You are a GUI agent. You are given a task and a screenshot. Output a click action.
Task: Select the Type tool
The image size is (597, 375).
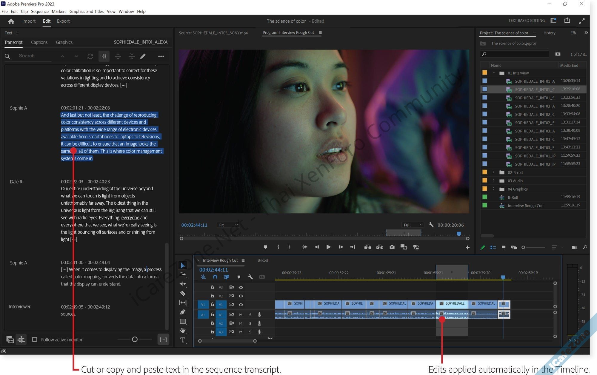(183, 340)
